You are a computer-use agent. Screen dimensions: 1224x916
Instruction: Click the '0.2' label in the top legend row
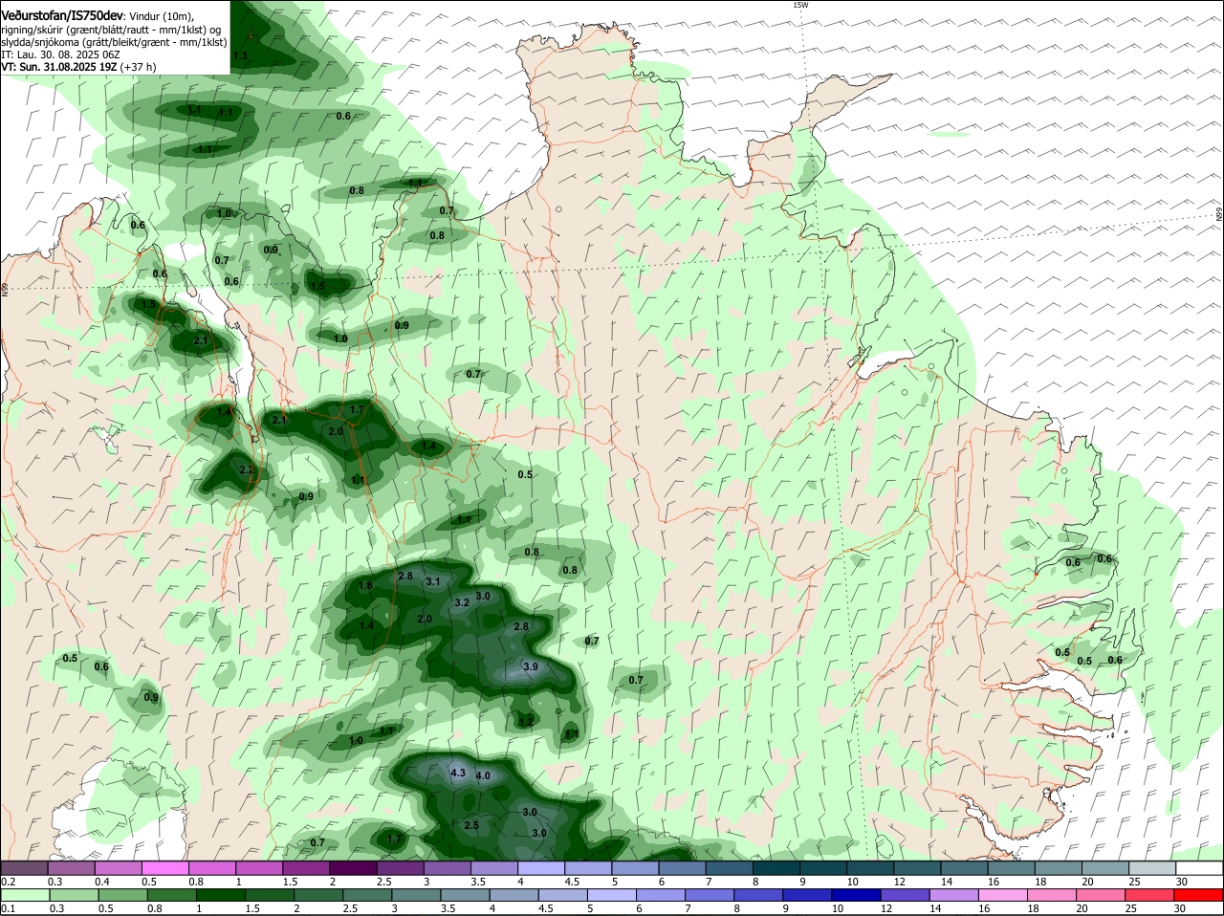[8, 882]
